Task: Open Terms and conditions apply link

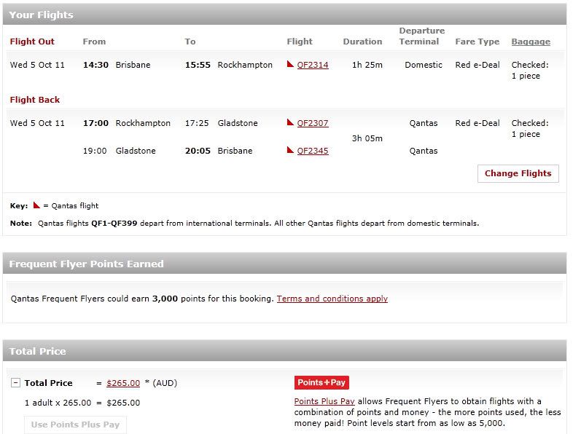Action: (x=332, y=299)
